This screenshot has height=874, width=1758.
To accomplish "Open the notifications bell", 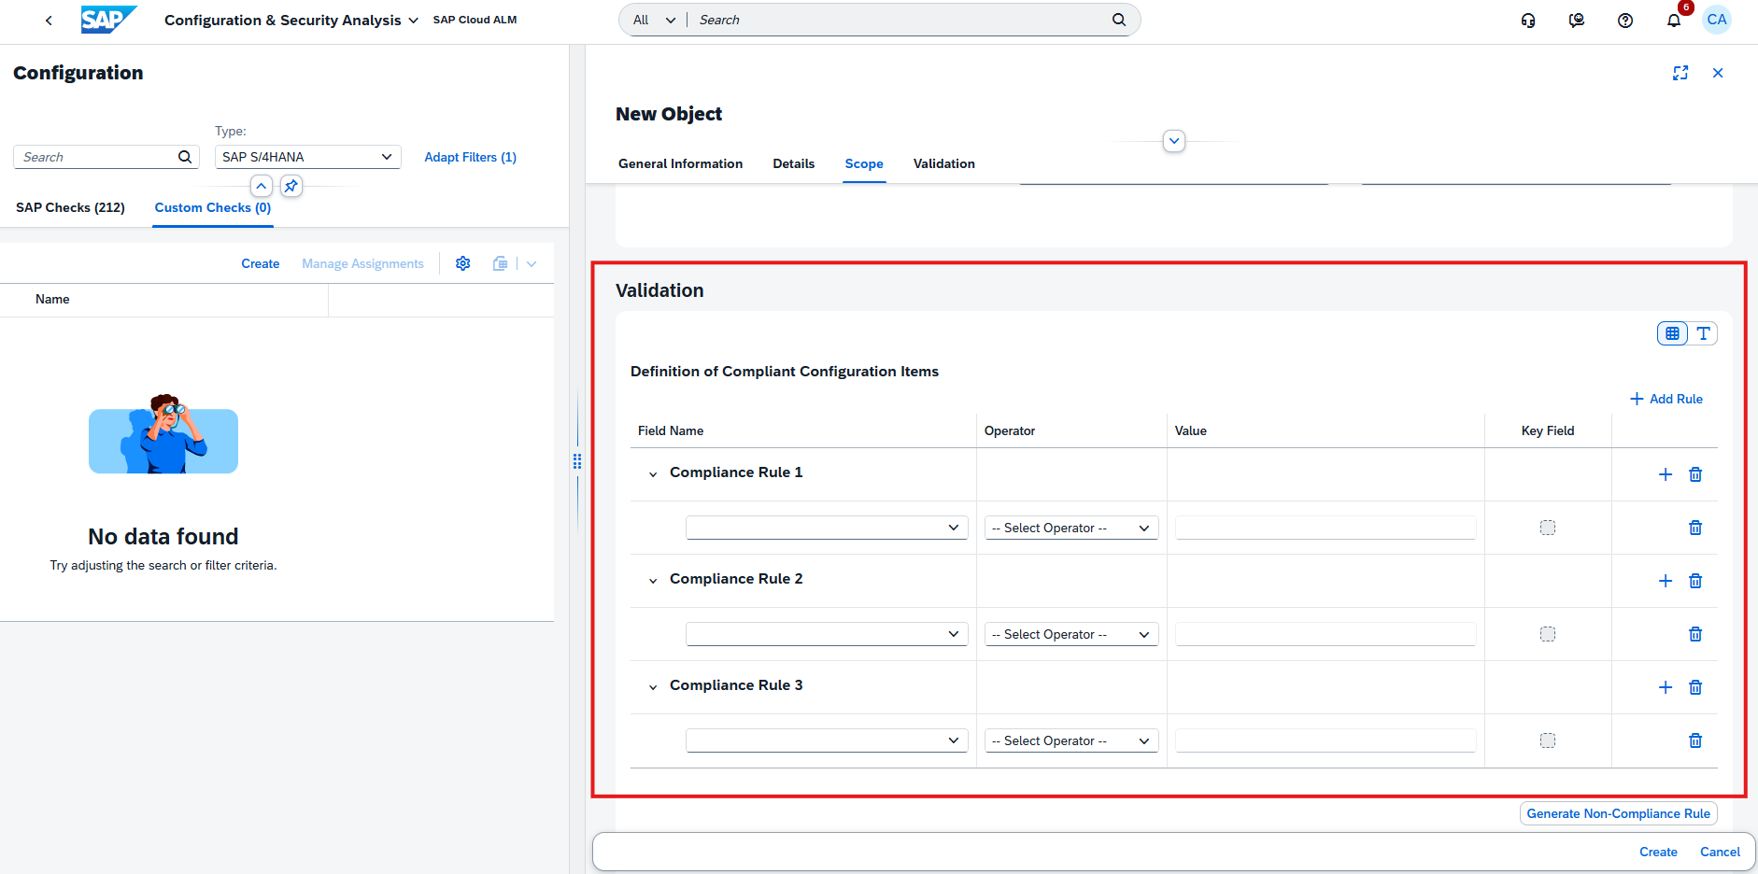I will click(1674, 20).
